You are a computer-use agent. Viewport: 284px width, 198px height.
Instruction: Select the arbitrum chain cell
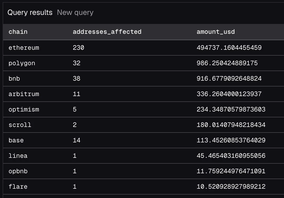[x=24, y=94]
